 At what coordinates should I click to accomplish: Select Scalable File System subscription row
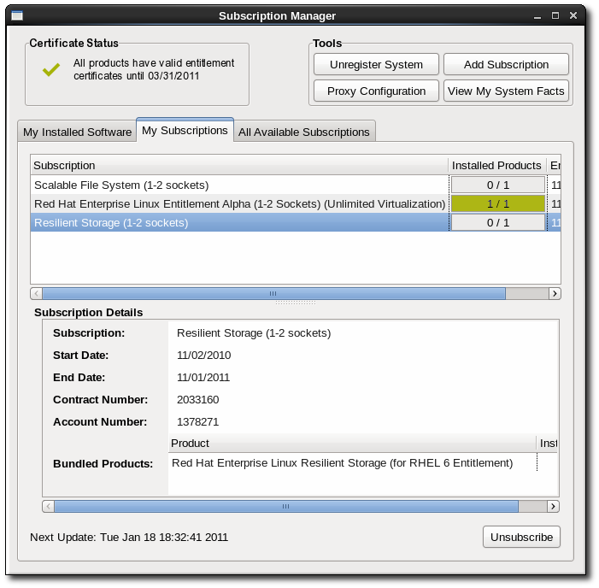tap(296, 185)
